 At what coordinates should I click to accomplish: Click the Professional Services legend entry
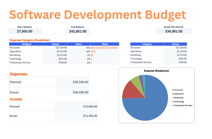coord(182,106)
